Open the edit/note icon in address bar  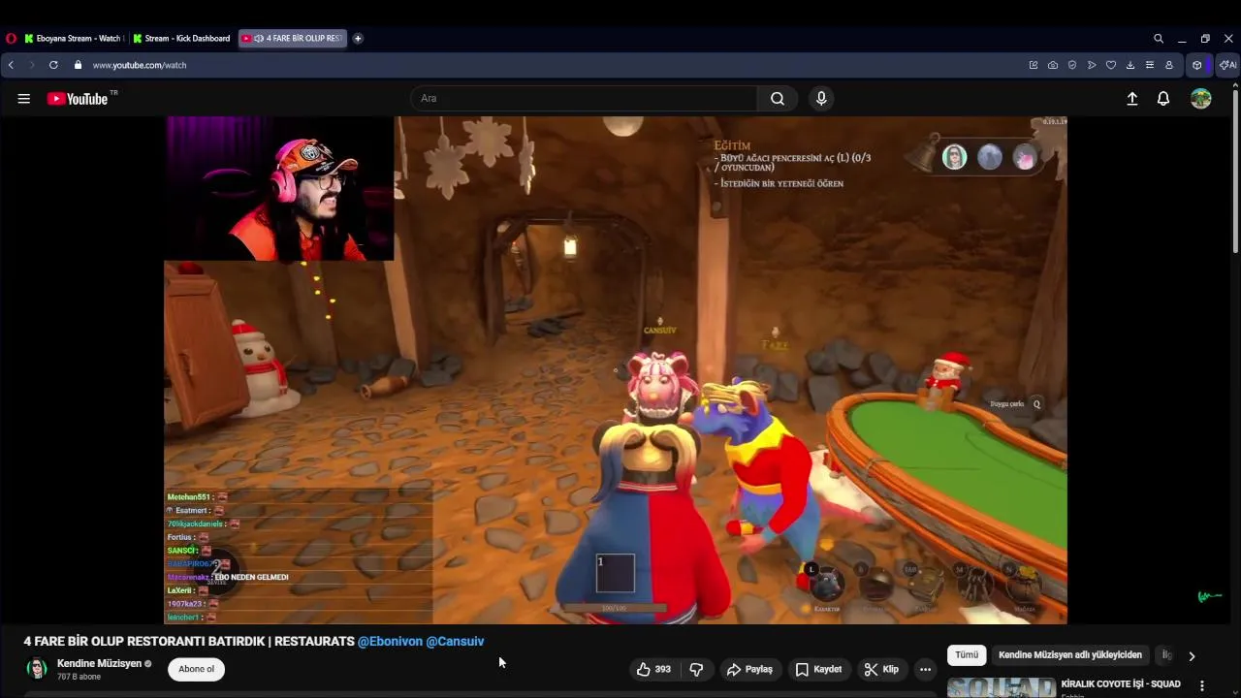(1034, 65)
